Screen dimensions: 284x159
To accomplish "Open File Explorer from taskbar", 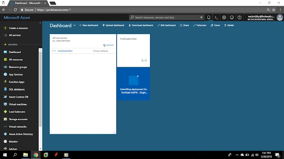I will pos(25,155).
